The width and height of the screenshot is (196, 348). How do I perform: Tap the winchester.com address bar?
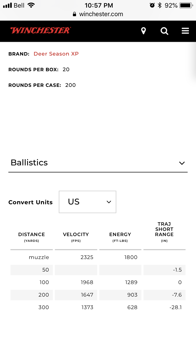click(98, 14)
